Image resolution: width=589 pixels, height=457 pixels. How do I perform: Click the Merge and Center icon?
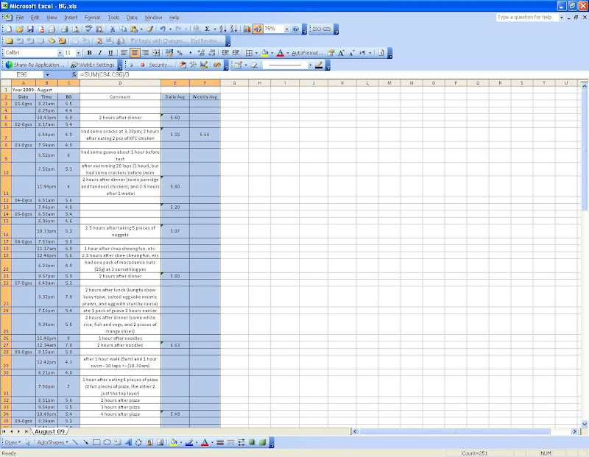tap(158, 53)
